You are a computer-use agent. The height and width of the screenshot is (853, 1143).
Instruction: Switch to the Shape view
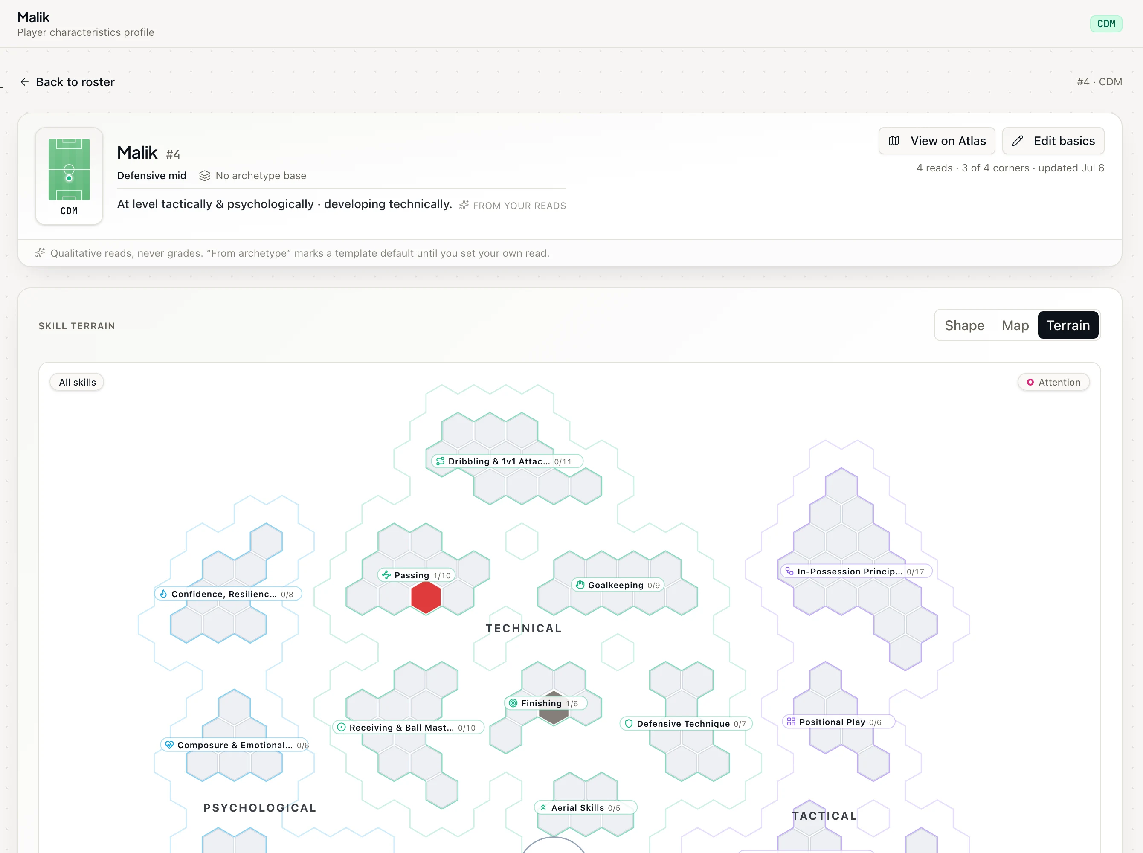[964, 325]
